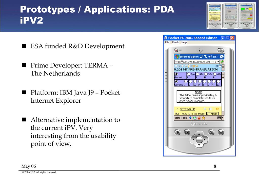
Task: Click the D-pad right arrow
Action: [x=205, y=140]
